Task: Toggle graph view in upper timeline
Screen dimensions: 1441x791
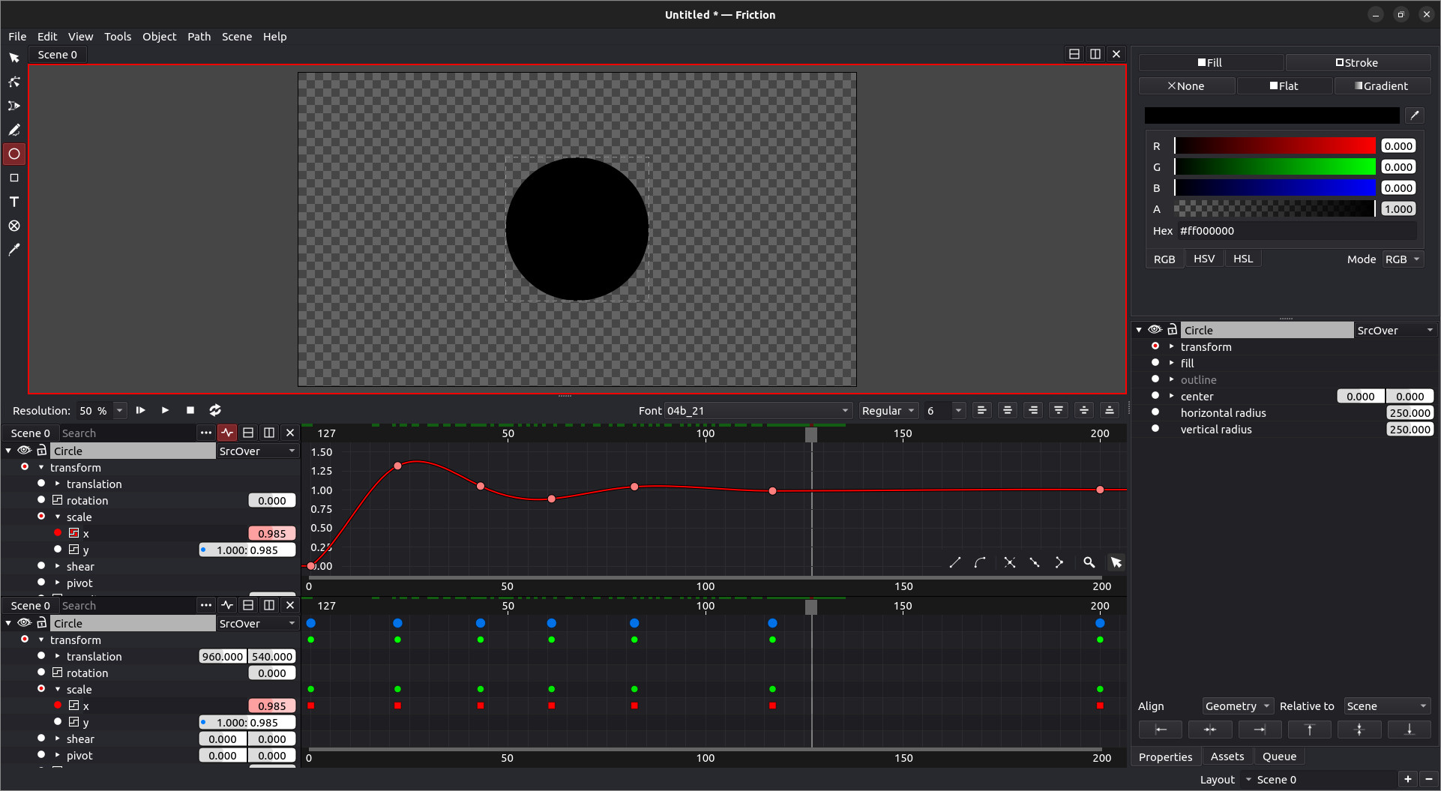Action: click(x=227, y=433)
